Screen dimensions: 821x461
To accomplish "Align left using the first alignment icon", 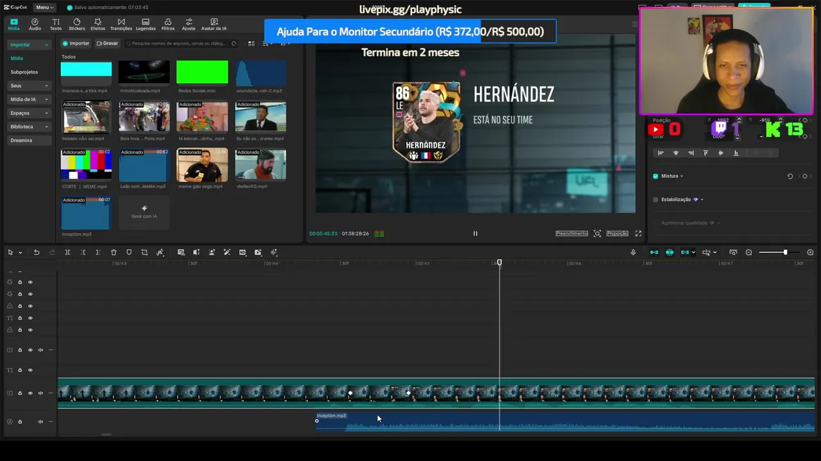I will pos(661,153).
